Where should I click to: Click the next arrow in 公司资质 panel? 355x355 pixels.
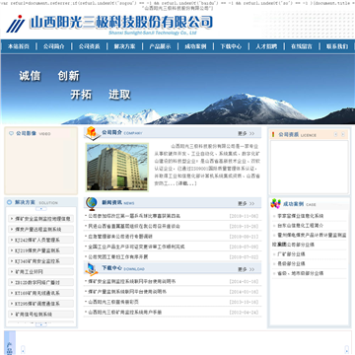(342, 134)
